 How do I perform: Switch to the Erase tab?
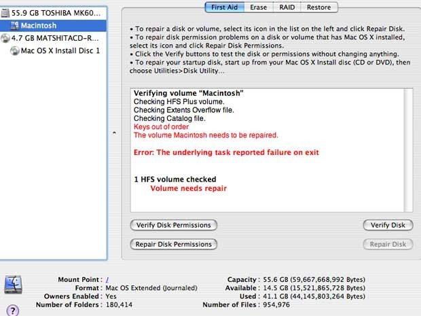[259, 7]
